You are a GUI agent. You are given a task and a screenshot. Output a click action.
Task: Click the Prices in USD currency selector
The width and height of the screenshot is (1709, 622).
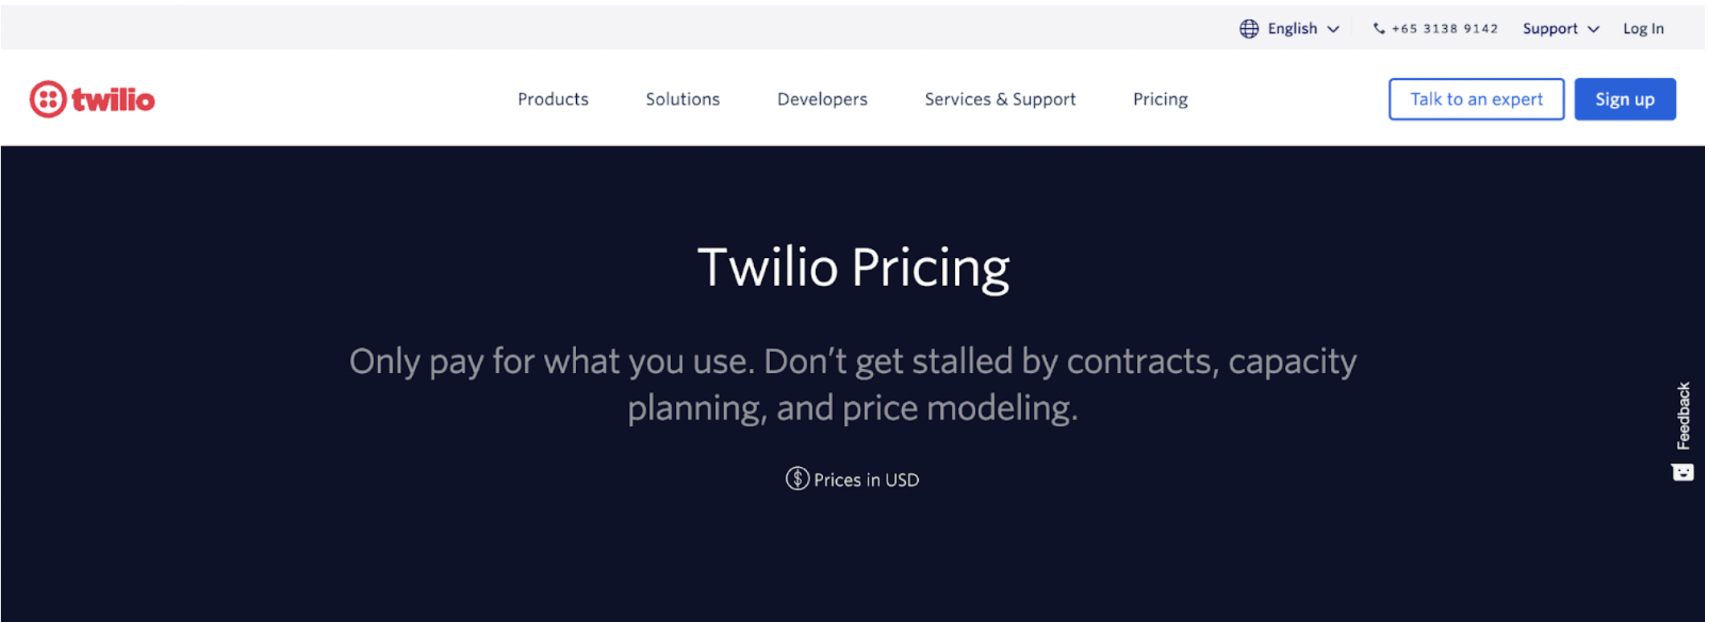853,480
